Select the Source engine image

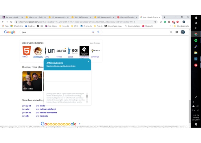[x=61, y=51]
